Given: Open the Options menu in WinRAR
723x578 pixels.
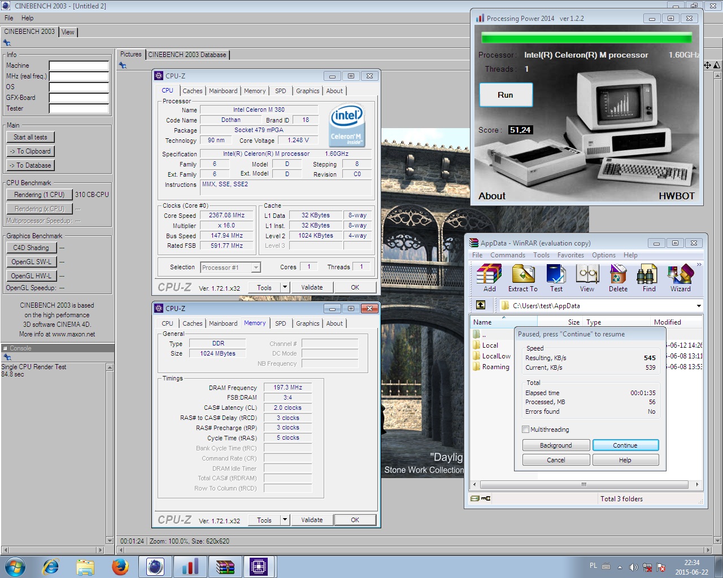Looking at the screenshot, I should point(604,255).
